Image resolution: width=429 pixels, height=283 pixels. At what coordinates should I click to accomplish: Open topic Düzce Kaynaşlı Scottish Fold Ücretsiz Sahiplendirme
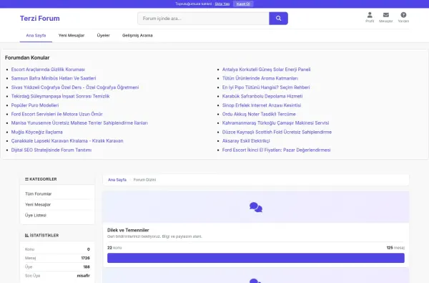click(277, 132)
